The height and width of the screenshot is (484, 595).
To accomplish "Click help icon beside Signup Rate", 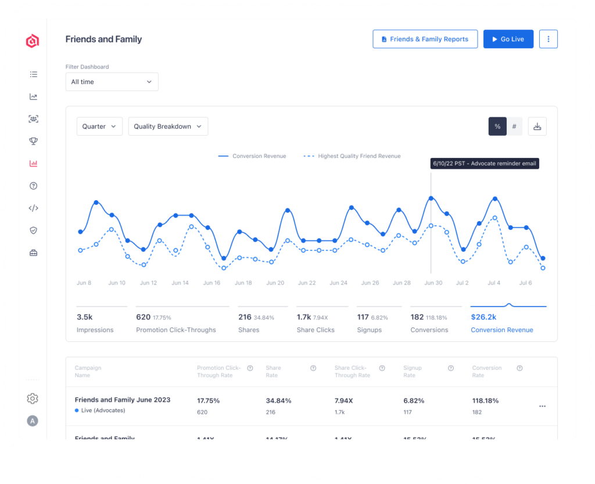I will point(451,368).
